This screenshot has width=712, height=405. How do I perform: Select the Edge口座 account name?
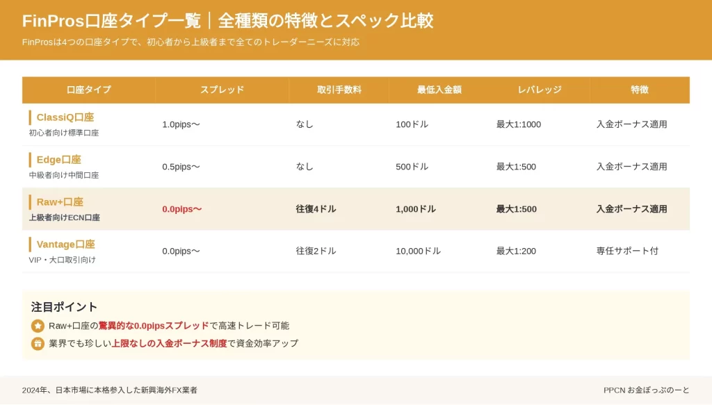click(x=59, y=160)
